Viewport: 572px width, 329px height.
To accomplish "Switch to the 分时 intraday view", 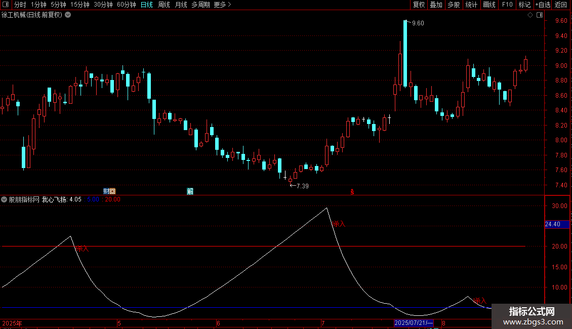I will tap(20, 5).
